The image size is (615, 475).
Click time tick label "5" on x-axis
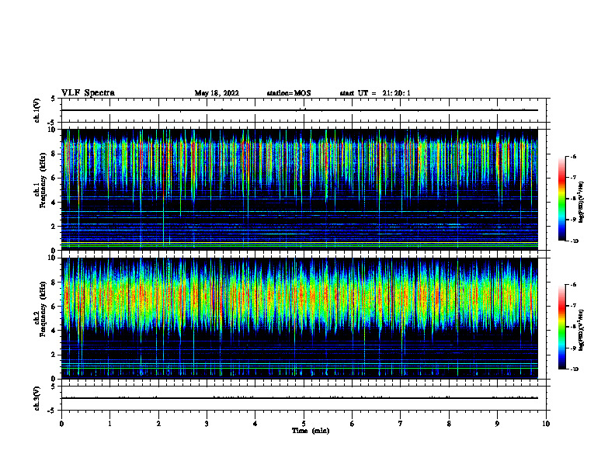pos(304,424)
